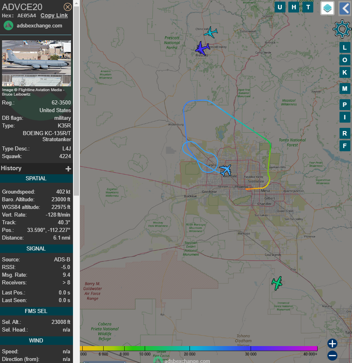
Task: Open the map layers selector
Action: coord(327,8)
